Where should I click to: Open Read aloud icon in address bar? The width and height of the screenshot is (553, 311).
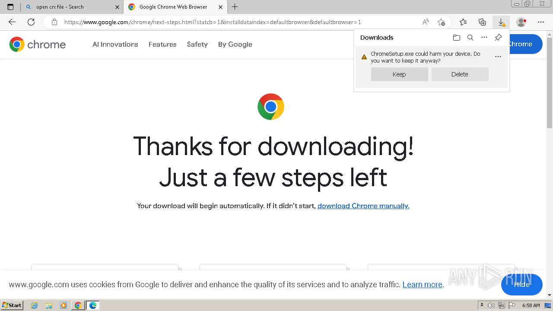point(426,22)
